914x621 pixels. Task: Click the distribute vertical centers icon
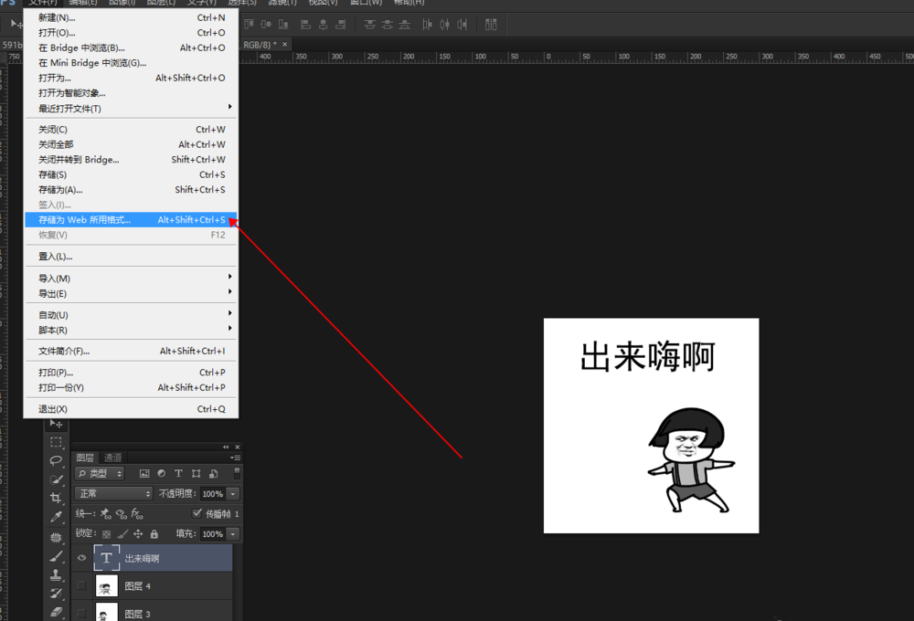tap(387, 25)
